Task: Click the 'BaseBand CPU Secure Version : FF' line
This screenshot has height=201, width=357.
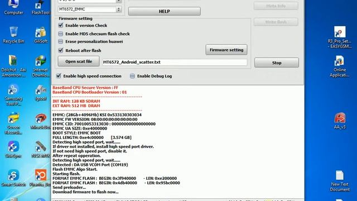Action: pyautogui.click(x=85, y=88)
